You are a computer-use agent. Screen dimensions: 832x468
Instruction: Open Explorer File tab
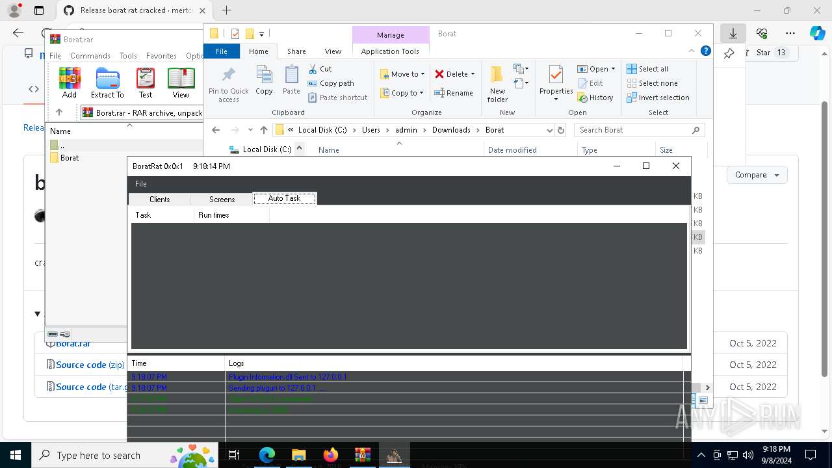222,51
